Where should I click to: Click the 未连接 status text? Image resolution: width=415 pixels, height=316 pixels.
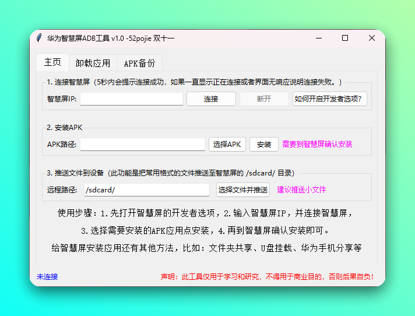click(x=47, y=277)
